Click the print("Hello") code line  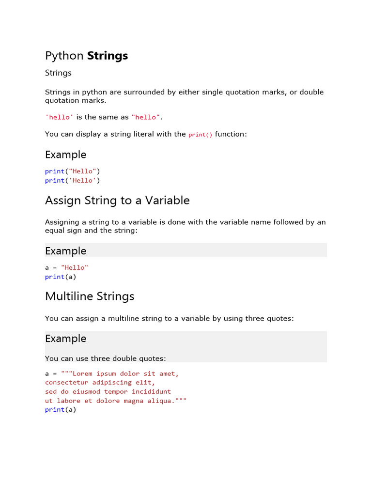pos(73,171)
